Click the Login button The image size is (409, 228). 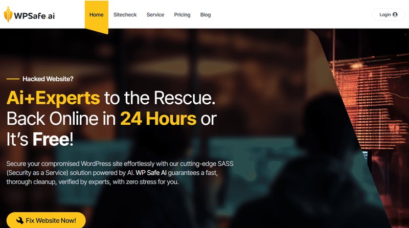tap(388, 15)
